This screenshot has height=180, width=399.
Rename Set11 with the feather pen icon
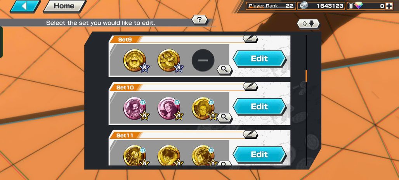(x=250, y=134)
